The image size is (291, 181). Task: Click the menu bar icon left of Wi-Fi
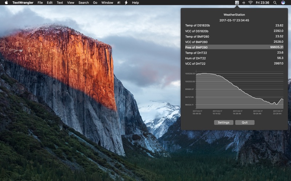[x=244, y=3]
